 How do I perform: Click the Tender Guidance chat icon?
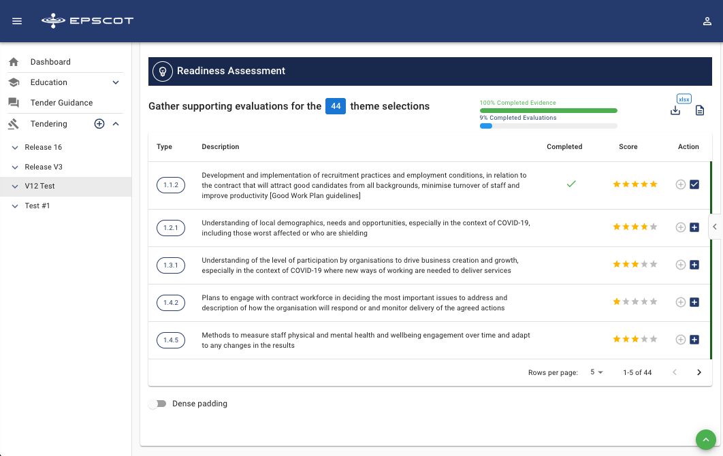14,102
